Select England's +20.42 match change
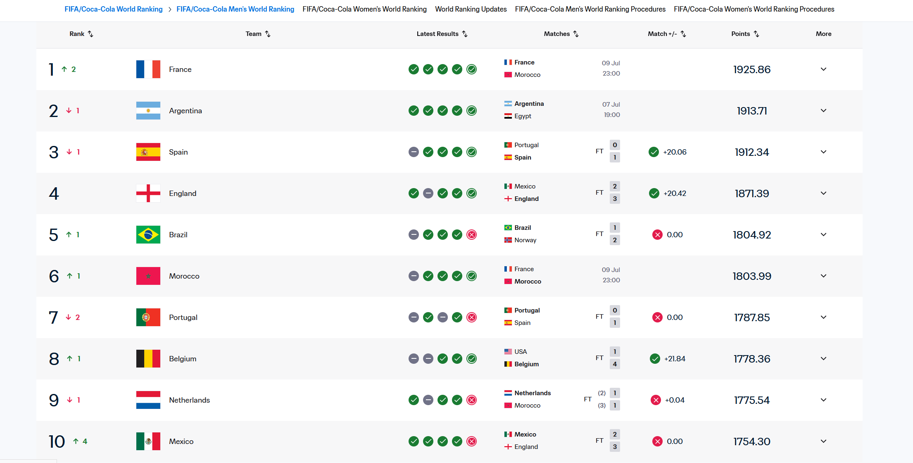The width and height of the screenshot is (913, 463). (x=675, y=193)
